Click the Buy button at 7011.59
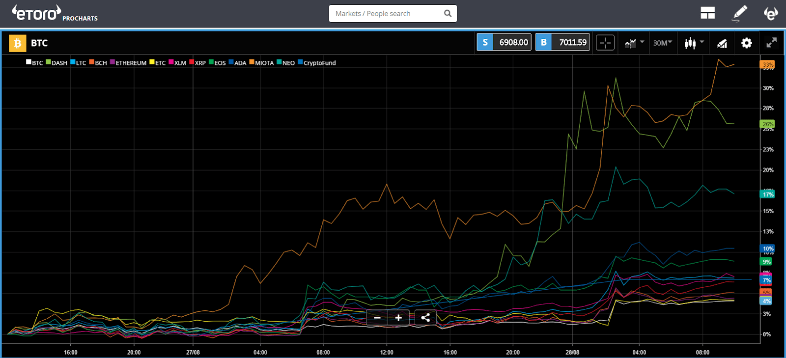This screenshot has width=786, height=358. (x=562, y=42)
